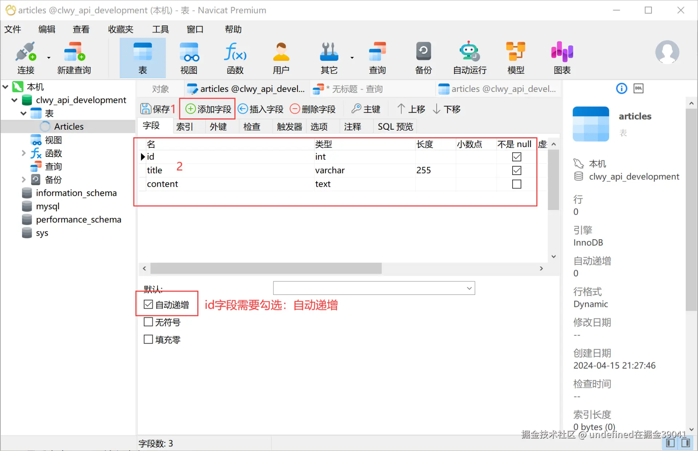Uncheck the 自动递增 checkbox
Viewport: 698px width, 451px height.
pos(148,304)
